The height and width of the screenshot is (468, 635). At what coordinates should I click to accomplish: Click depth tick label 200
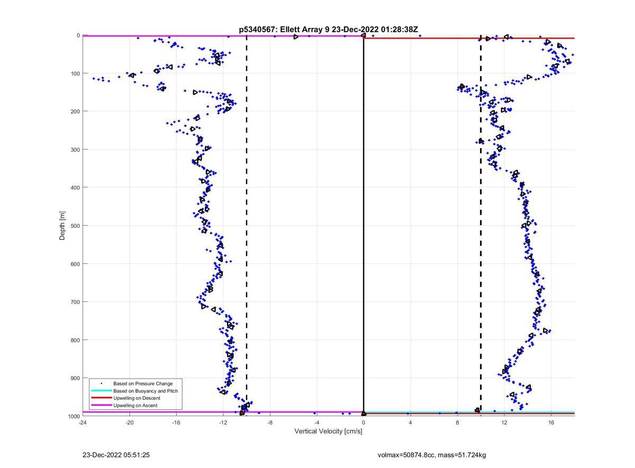[x=75, y=112]
